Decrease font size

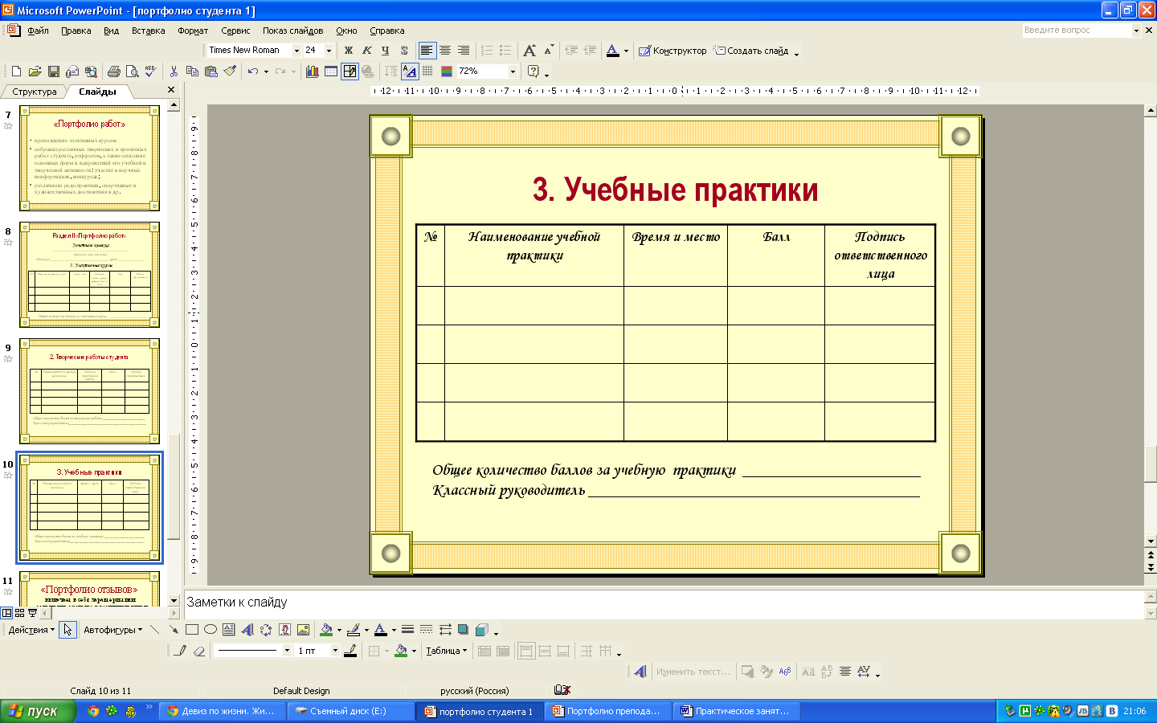[x=549, y=51]
